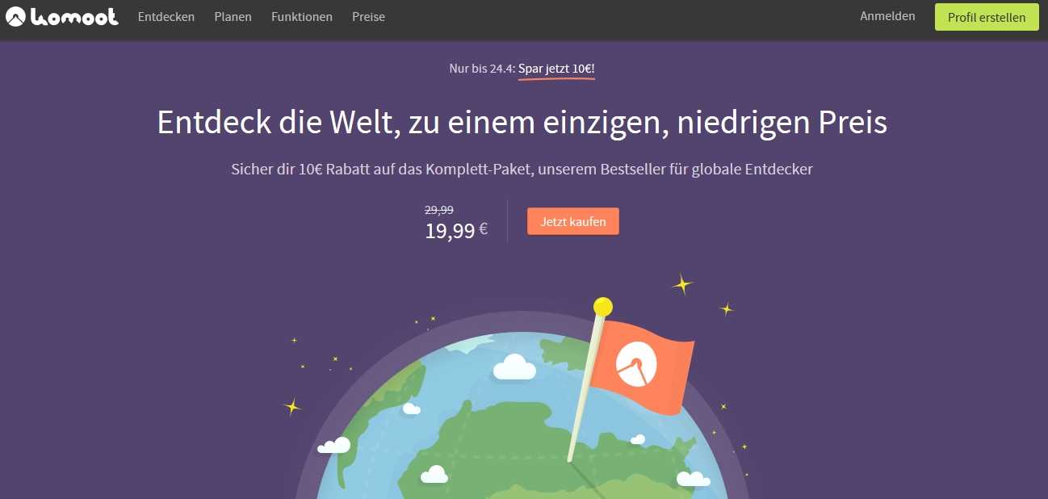Open the Entdecken menu
Screen dimensions: 1048x499
166,16
